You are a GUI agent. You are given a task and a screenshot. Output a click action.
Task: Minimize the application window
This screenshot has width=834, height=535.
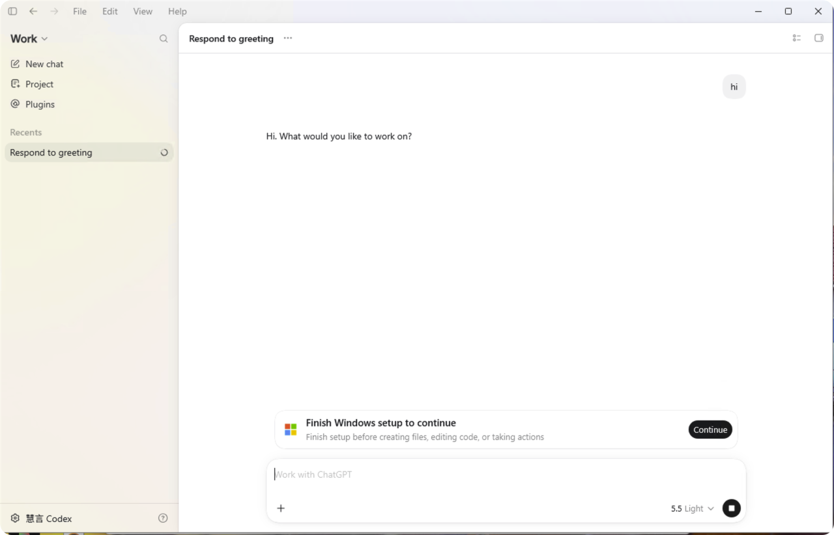click(x=758, y=11)
